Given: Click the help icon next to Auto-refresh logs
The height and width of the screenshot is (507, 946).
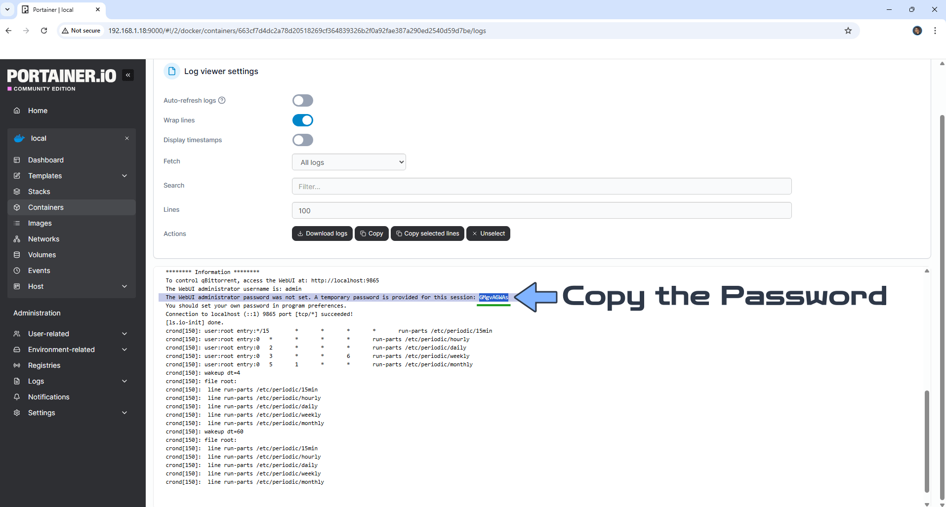Looking at the screenshot, I should pos(222,100).
